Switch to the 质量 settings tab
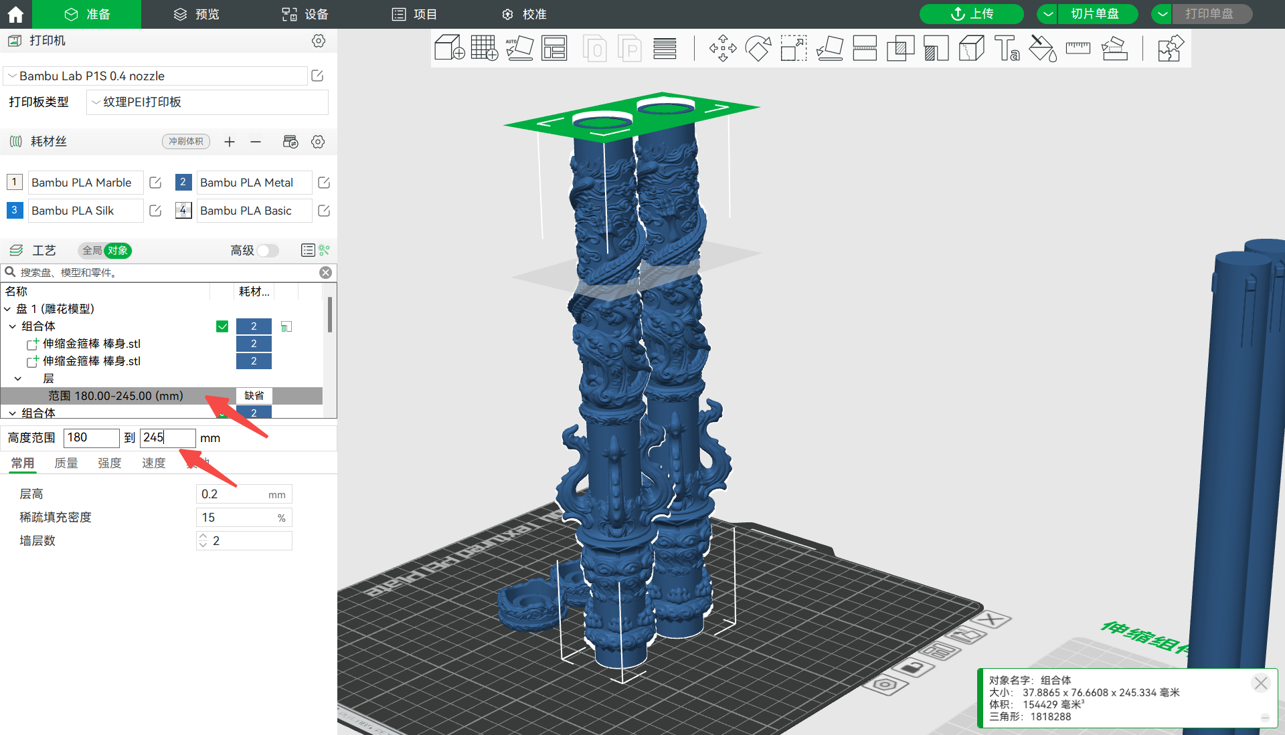The image size is (1285, 735). point(66,463)
